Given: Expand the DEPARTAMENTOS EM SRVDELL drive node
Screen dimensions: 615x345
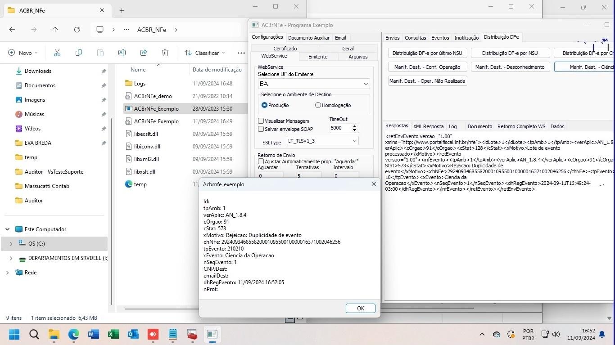Looking at the screenshot, I should point(11,259).
